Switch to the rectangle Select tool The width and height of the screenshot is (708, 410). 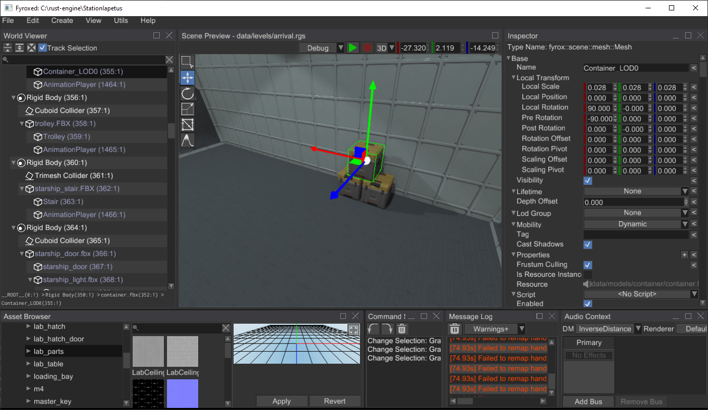point(187,62)
